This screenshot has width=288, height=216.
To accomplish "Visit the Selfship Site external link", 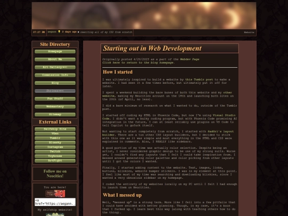I will click(x=55, y=129).
